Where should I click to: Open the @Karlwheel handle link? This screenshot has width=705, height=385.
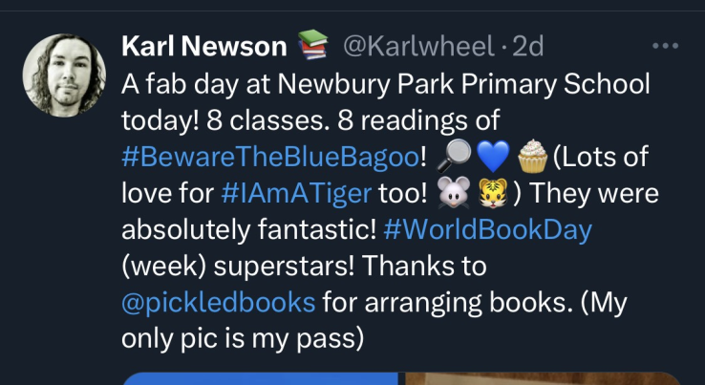pyautogui.click(x=418, y=46)
